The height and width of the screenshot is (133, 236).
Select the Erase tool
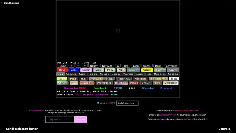pyautogui.click(x=86, y=70)
